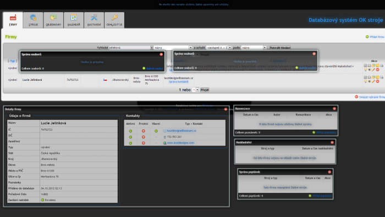385x217 pixels.
Task: Click the yellow note icon in Lucie Jelínková row
Action: coord(378,77)
